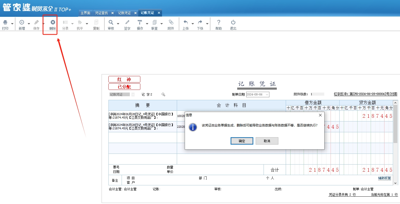Click 取消 to cancel the dialog
Image resolution: width=400 pixels, height=204 pixels.
coord(267,141)
